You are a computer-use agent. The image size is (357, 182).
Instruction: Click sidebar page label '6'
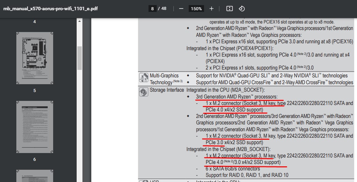coord(35,160)
